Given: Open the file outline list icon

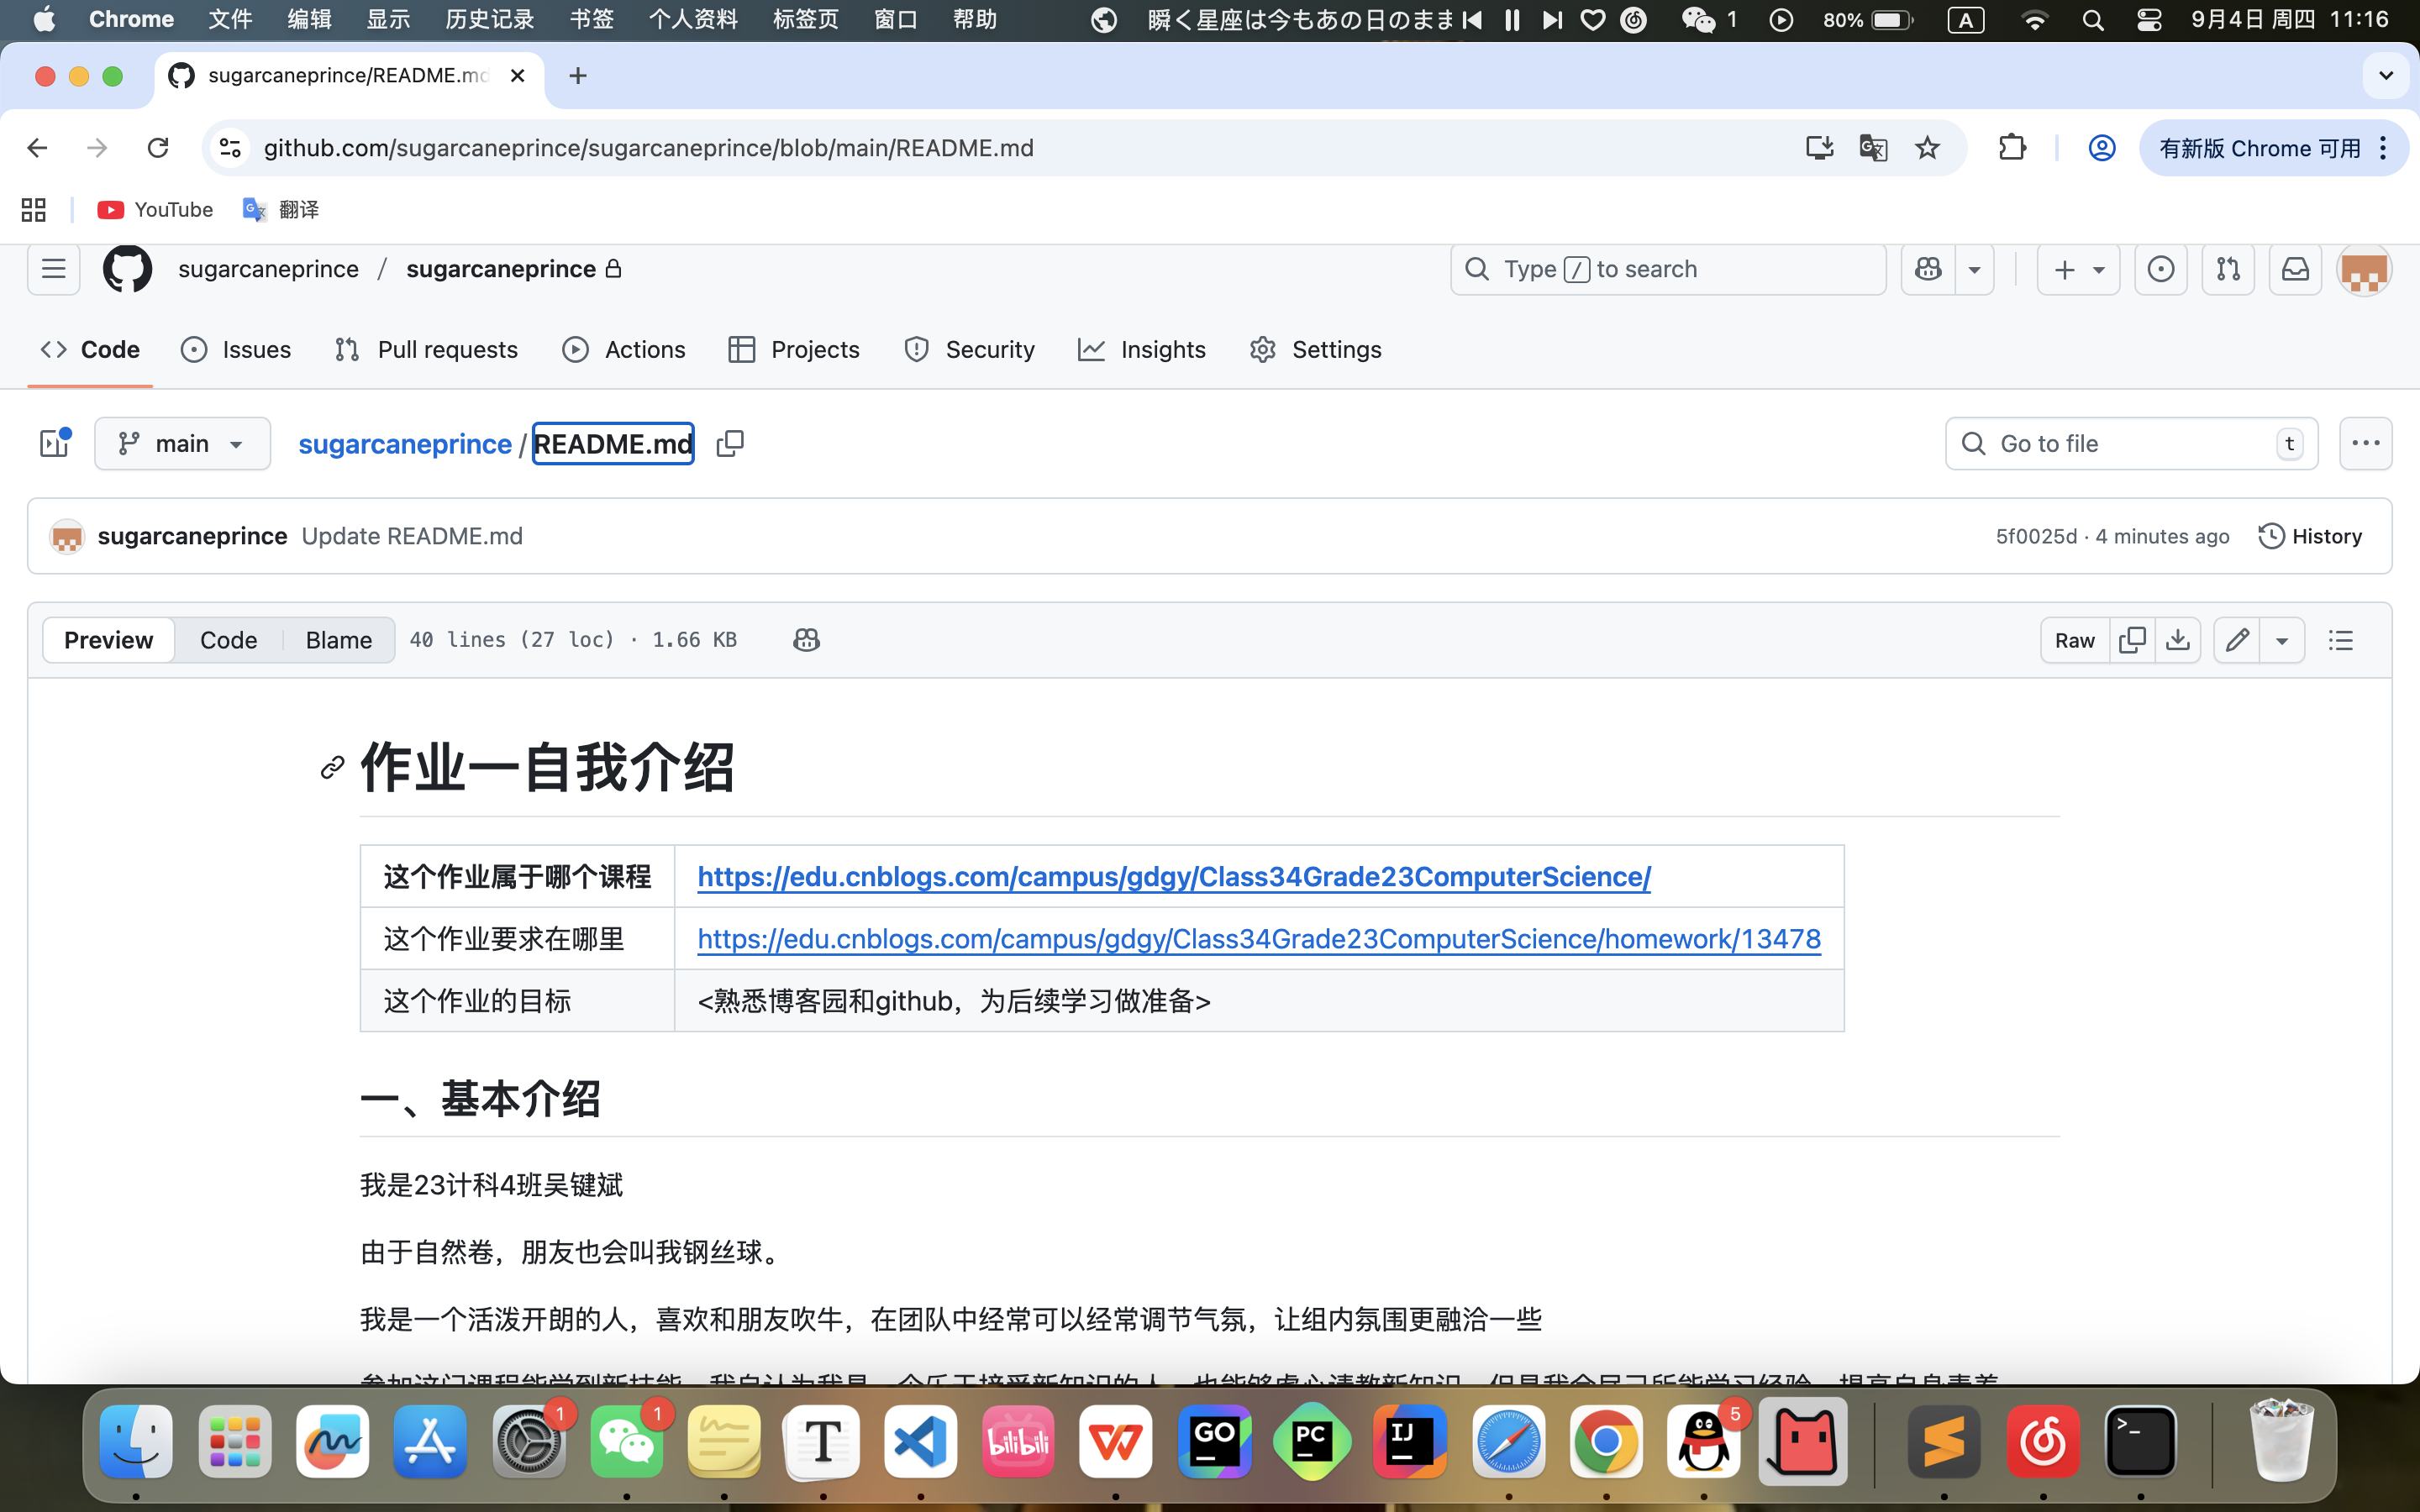Looking at the screenshot, I should (2342, 639).
